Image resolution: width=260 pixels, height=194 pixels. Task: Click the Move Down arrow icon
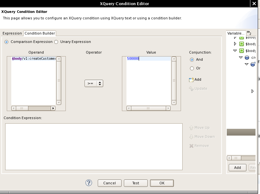(191, 137)
